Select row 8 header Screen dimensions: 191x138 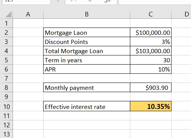[x=6, y=88]
